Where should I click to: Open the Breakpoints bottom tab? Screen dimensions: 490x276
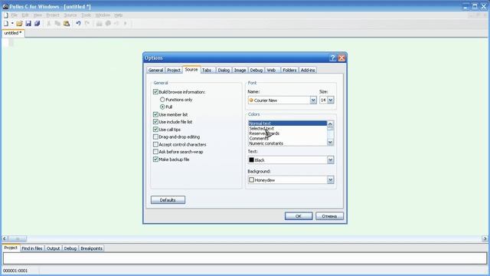[x=92, y=248]
